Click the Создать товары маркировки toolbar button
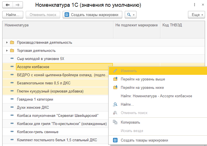The width and height of the screenshot is (207, 146). click(92, 15)
